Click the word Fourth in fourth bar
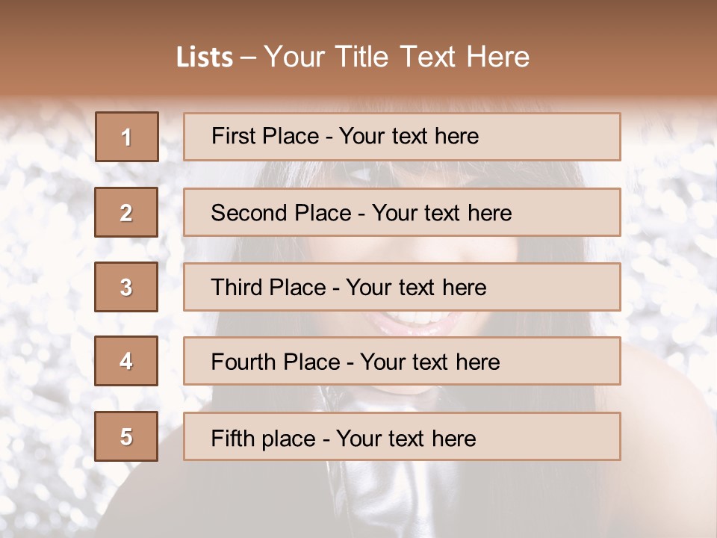This screenshot has height=538, width=717. [x=240, y=362]
